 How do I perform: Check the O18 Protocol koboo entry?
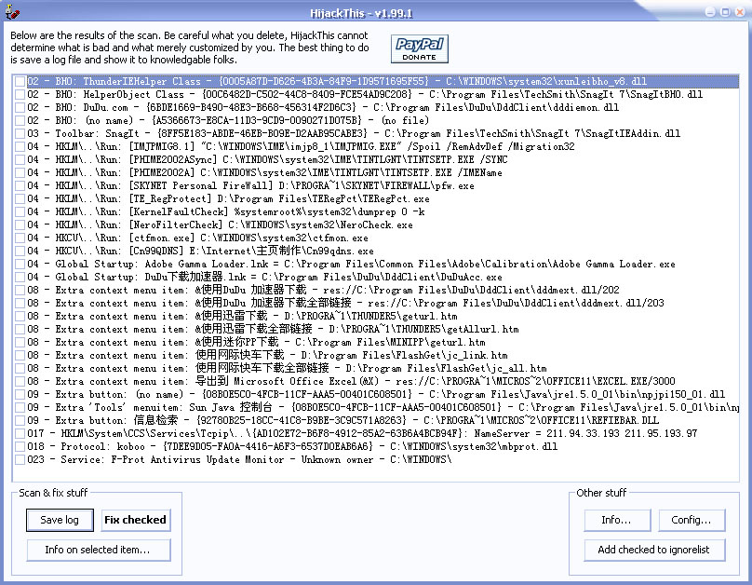pyautogui.click(x=20, y=447)
